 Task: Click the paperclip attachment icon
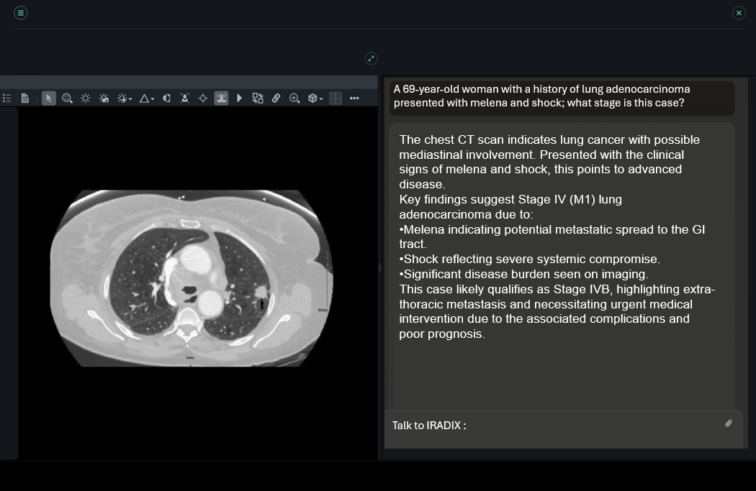(728, 423)
